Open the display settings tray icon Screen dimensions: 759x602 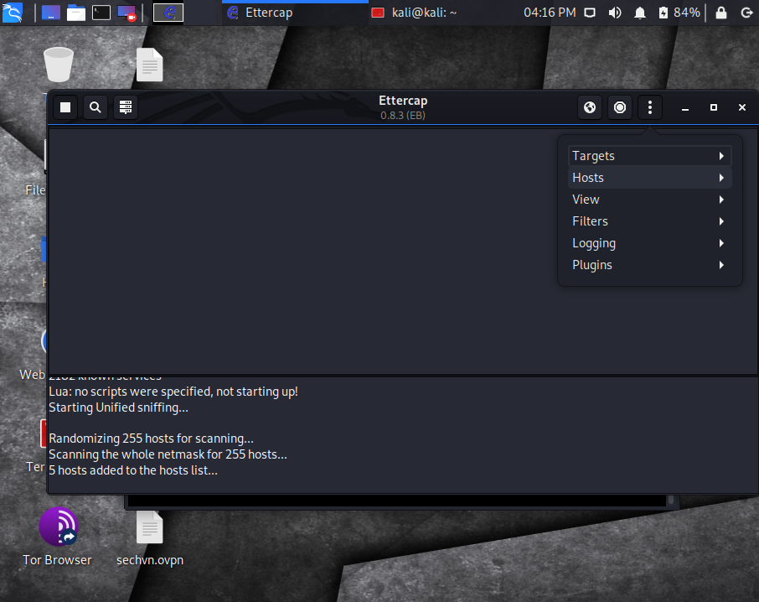590,13
